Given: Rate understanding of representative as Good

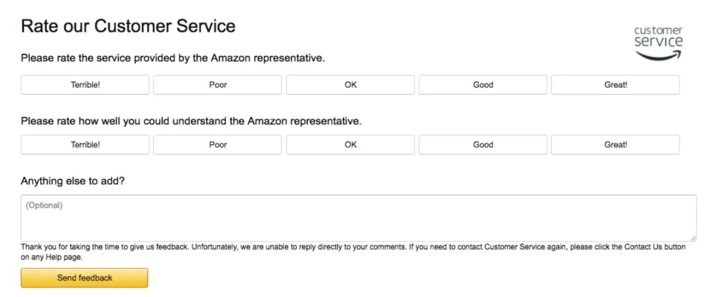Looking at the screenshot, I should tap(482, 144).
